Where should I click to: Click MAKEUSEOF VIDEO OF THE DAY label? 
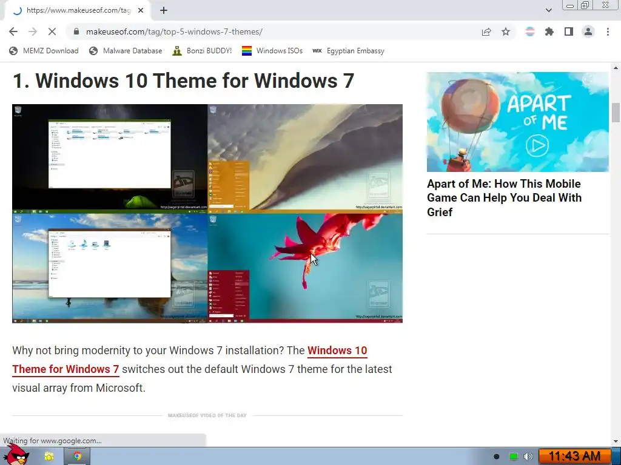click(x=207, y=415)
